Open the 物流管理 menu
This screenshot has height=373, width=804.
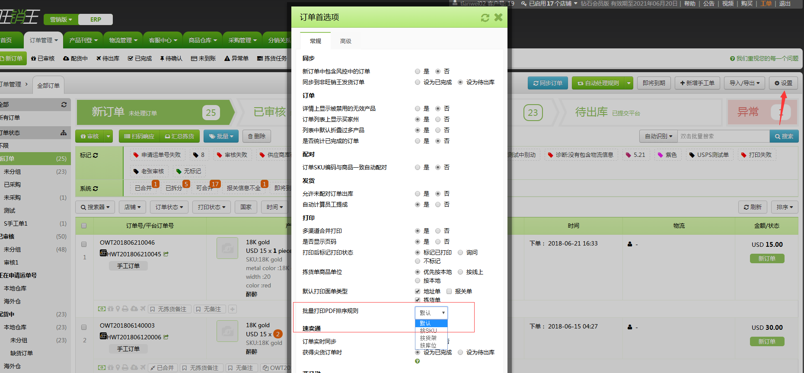tap(123, 40)
